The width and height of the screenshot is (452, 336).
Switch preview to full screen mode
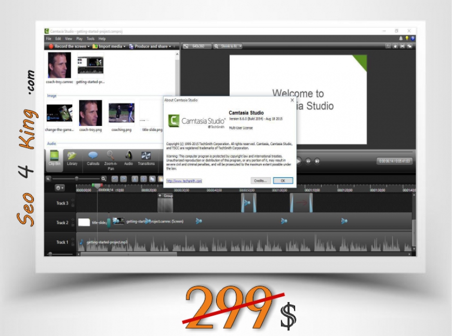(x=403, y=46)
